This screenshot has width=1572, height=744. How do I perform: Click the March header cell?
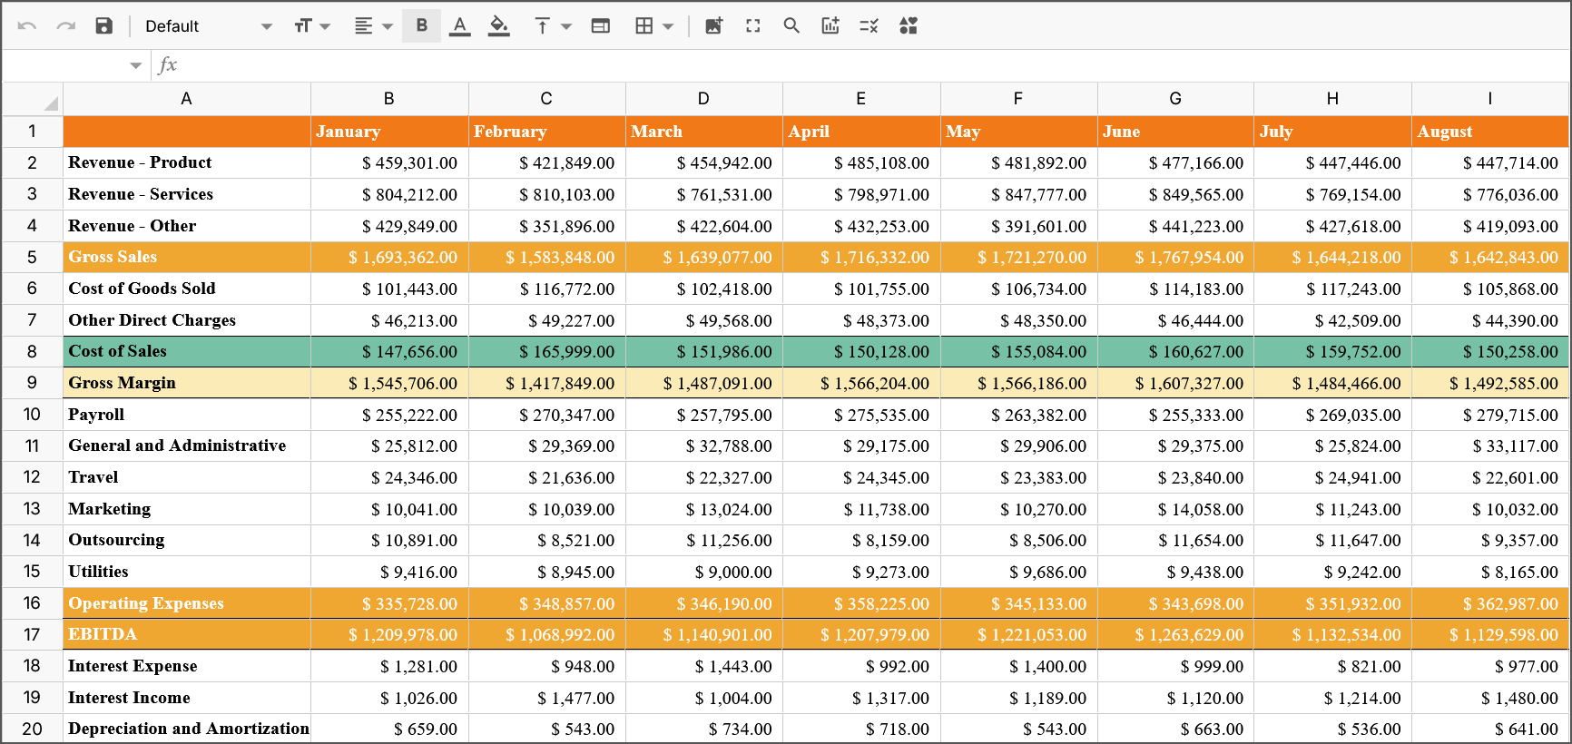[x=704, y=132]
